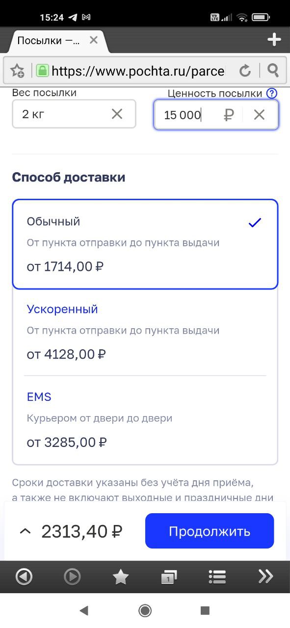Viewport: 290px width, 628px height.
Task: Open tab switcher showing 1 tab
Action: pyautogui.click(x=169, y=577)
